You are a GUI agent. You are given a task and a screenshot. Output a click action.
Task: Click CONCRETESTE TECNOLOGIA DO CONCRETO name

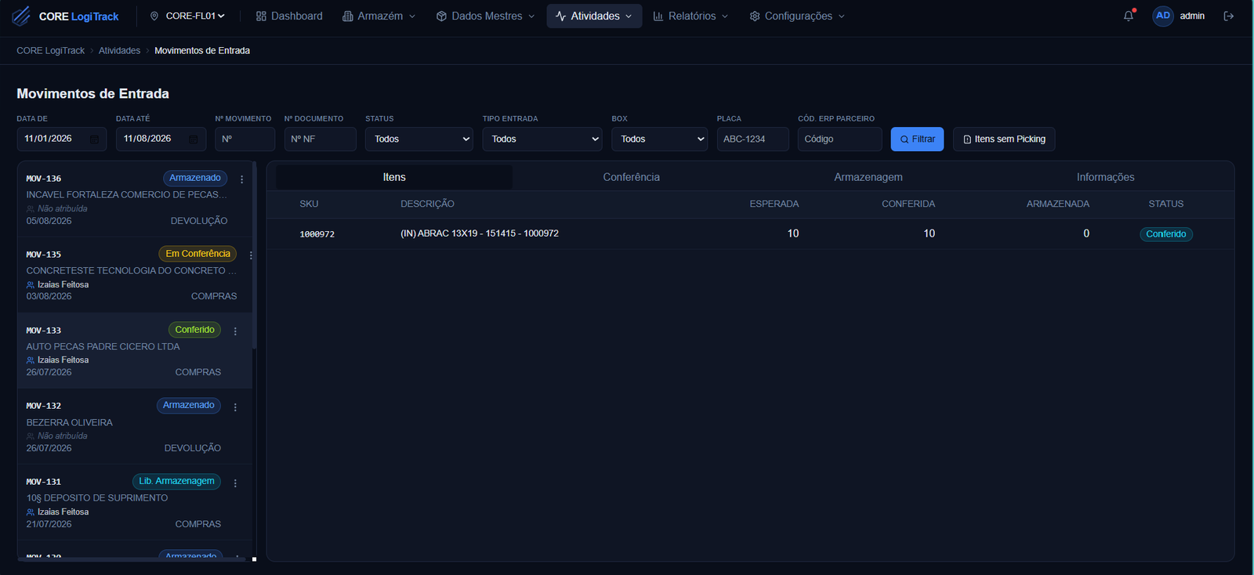click(x=131, y=270)
